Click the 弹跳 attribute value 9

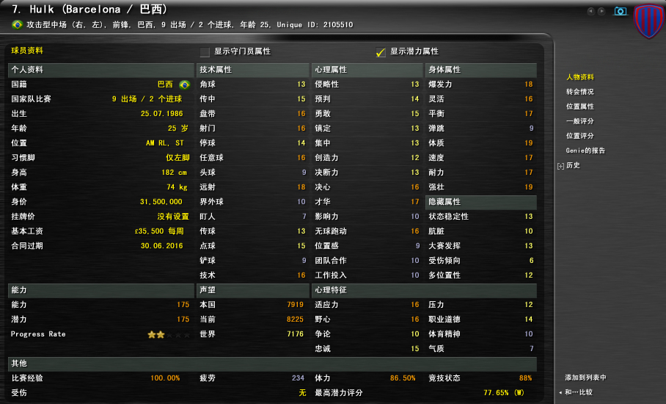531,129
